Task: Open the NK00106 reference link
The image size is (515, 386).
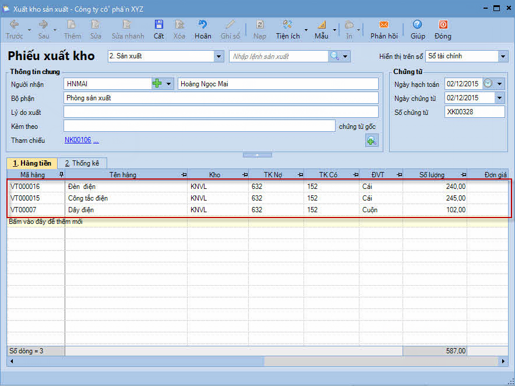Action: [77, 140]
